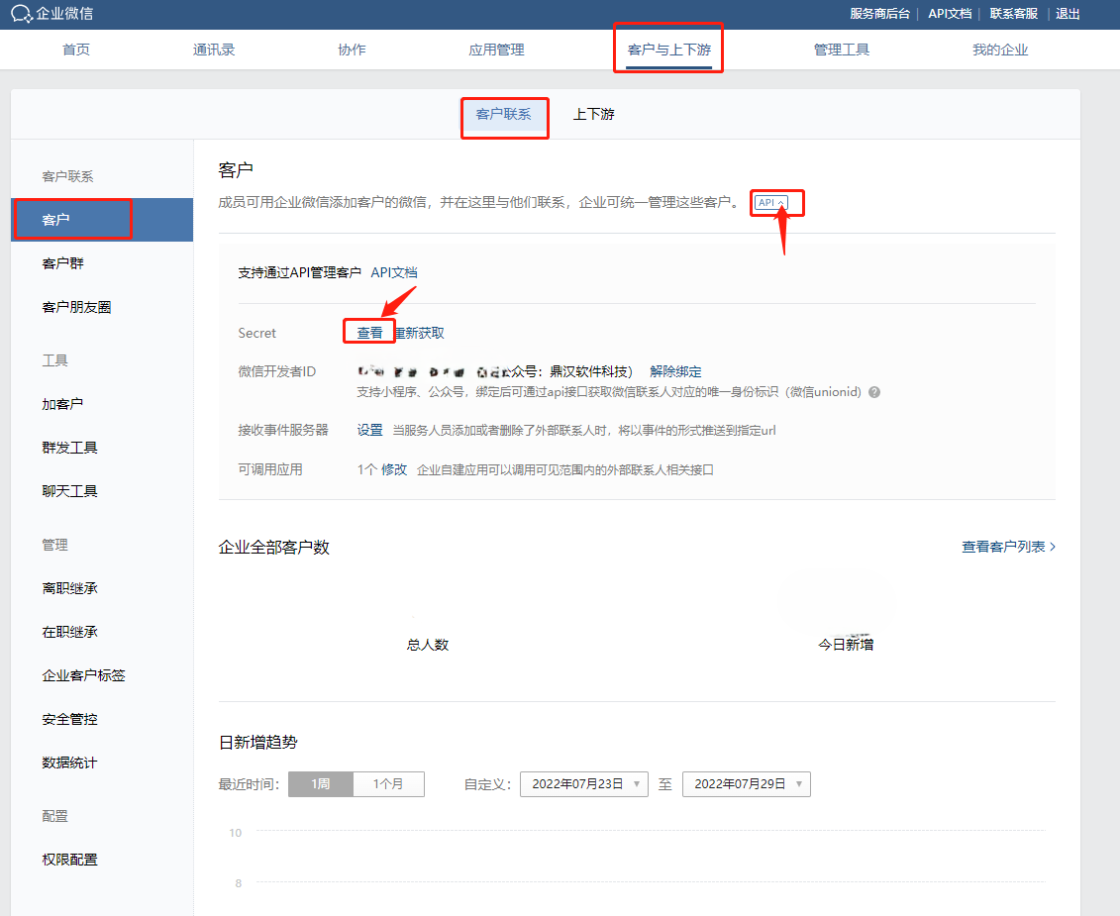
Task: Select the 1周 time range toggle
Action: click(x=321, y=784)
